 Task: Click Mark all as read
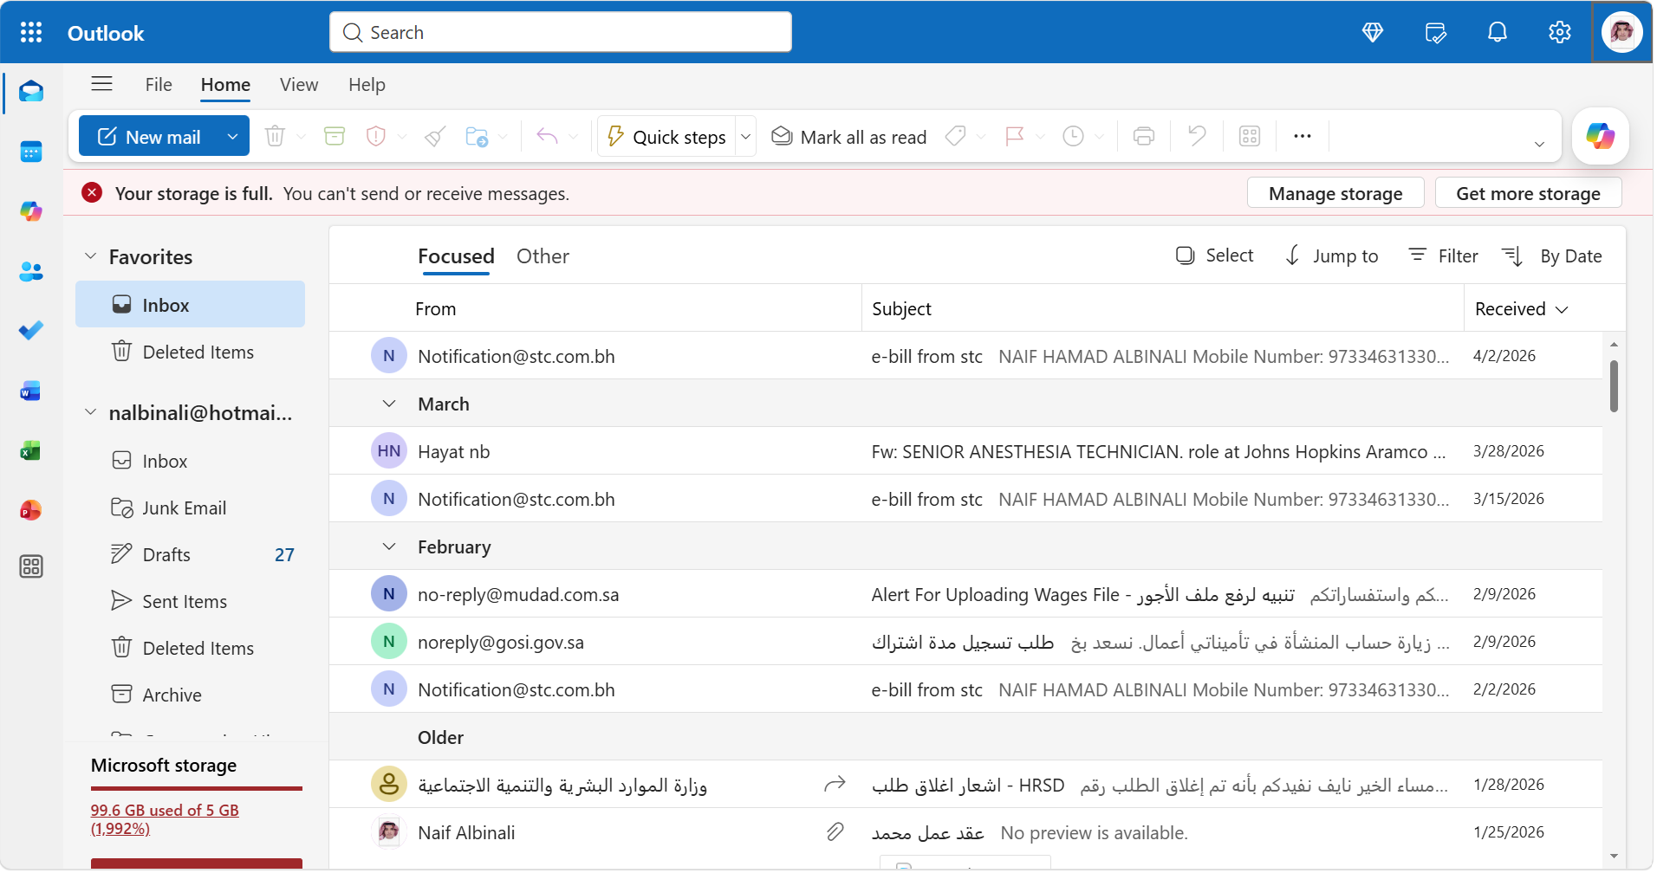pyautogui.click(x=849, y=137)
